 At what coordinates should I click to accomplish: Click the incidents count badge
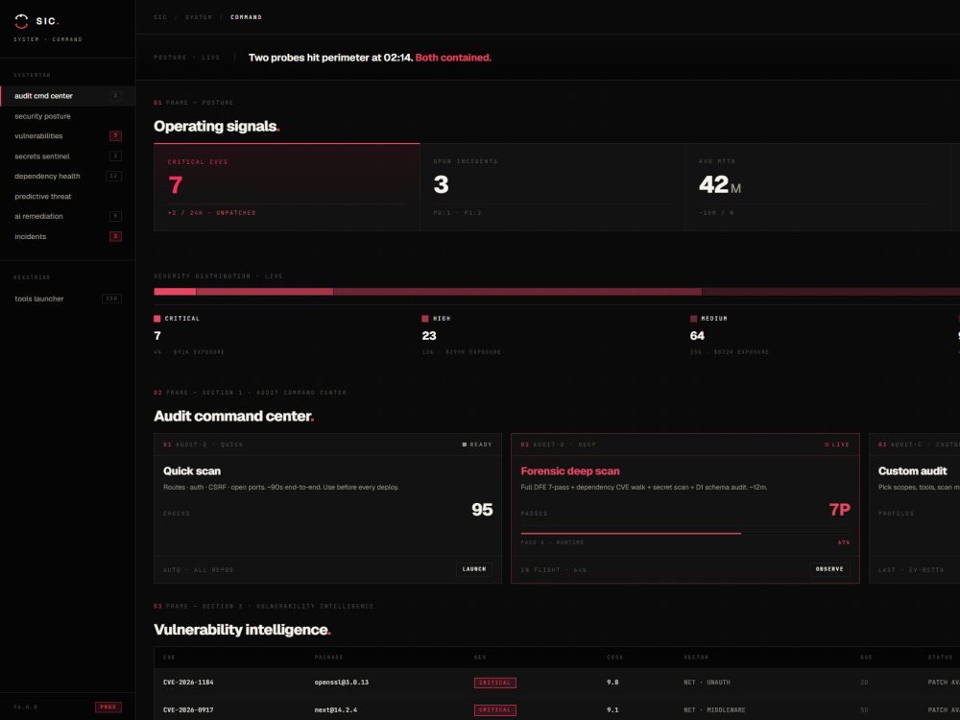[115, 236]
